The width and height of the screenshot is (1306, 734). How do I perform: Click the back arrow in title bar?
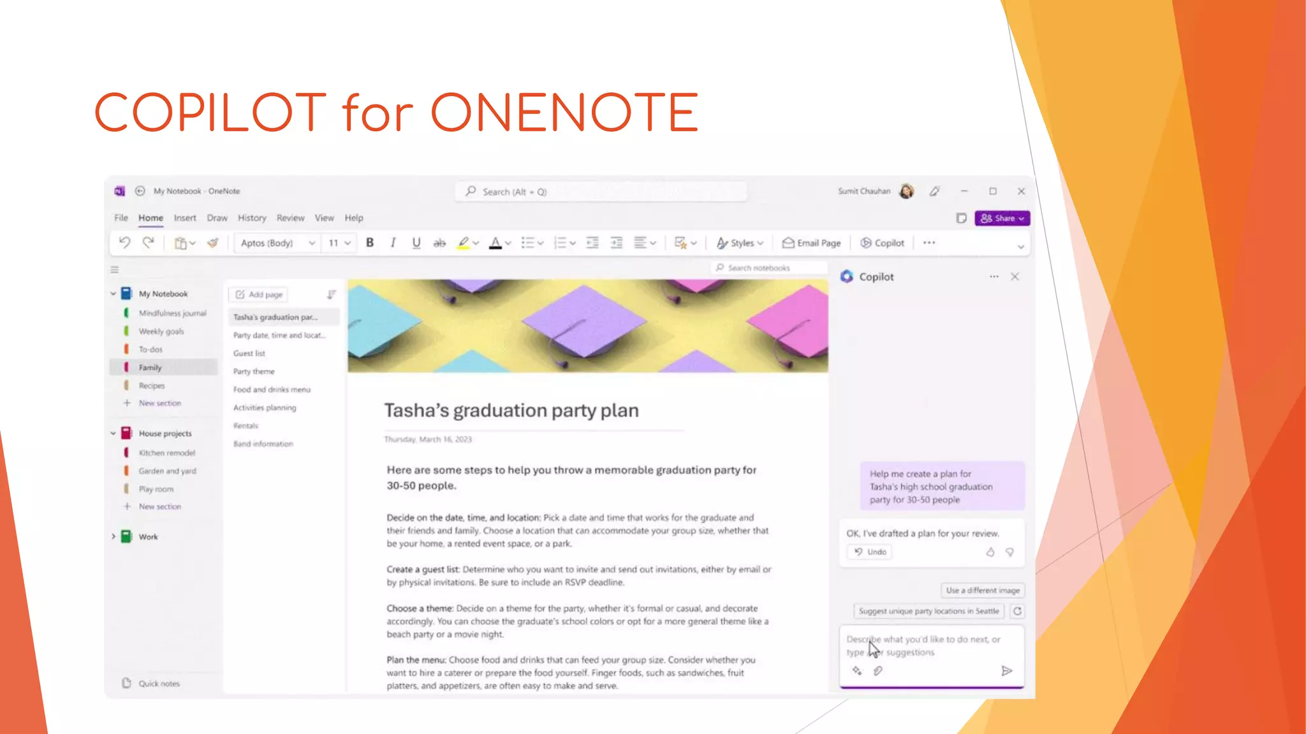pos(140,191)
